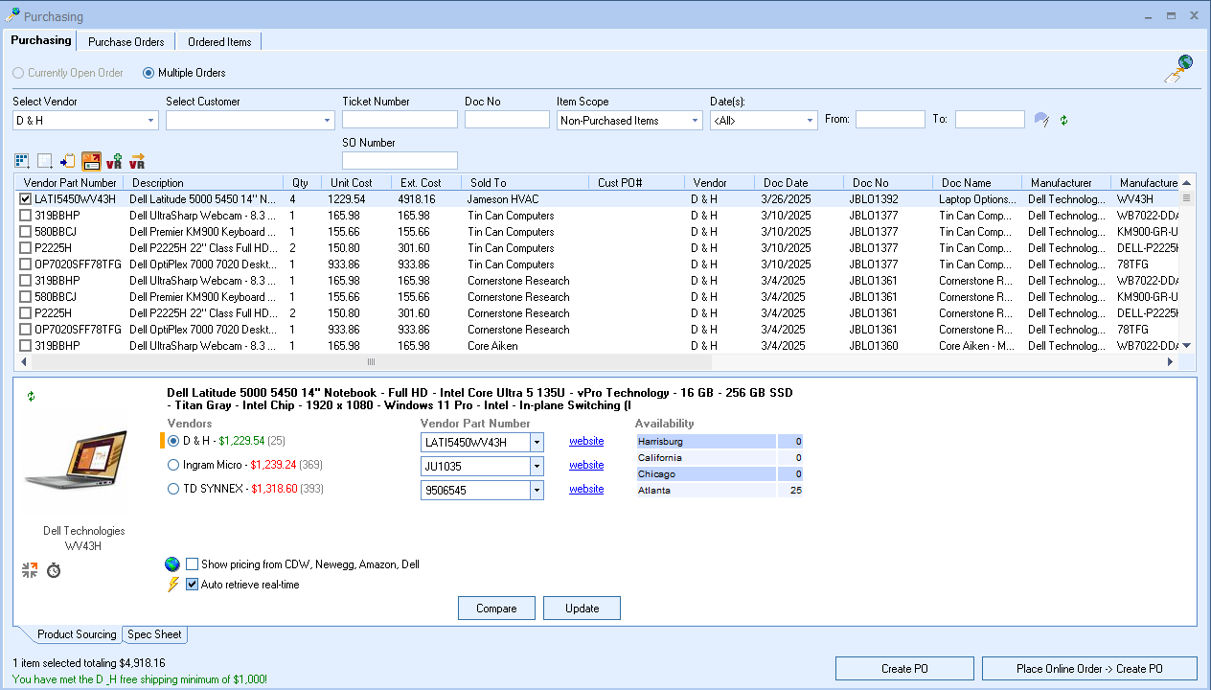The height and width of the screenshot is (690, 1211).
Task: Click the clipboard icon with the blue arrow
Action: (67, 161)
